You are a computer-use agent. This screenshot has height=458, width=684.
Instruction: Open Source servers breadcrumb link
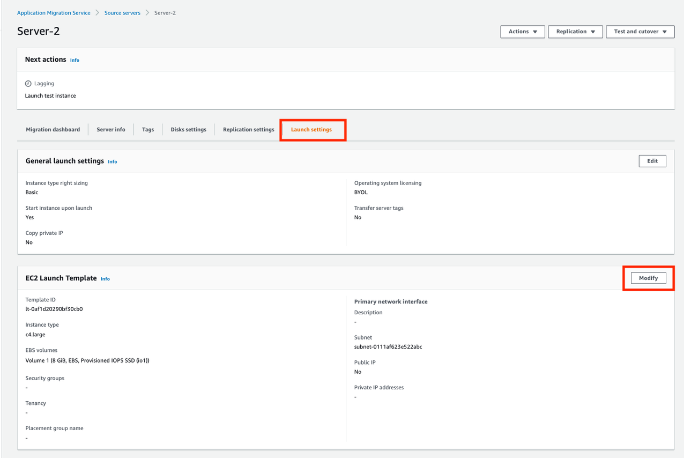point(122,13)
